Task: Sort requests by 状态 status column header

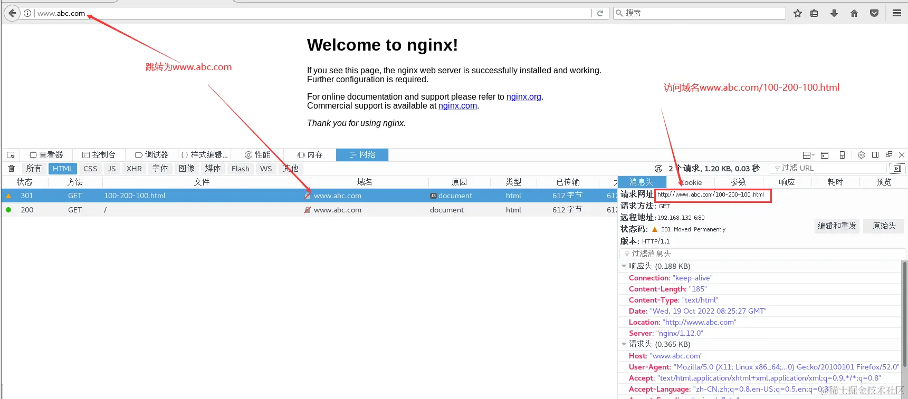Action: point(25,182)
